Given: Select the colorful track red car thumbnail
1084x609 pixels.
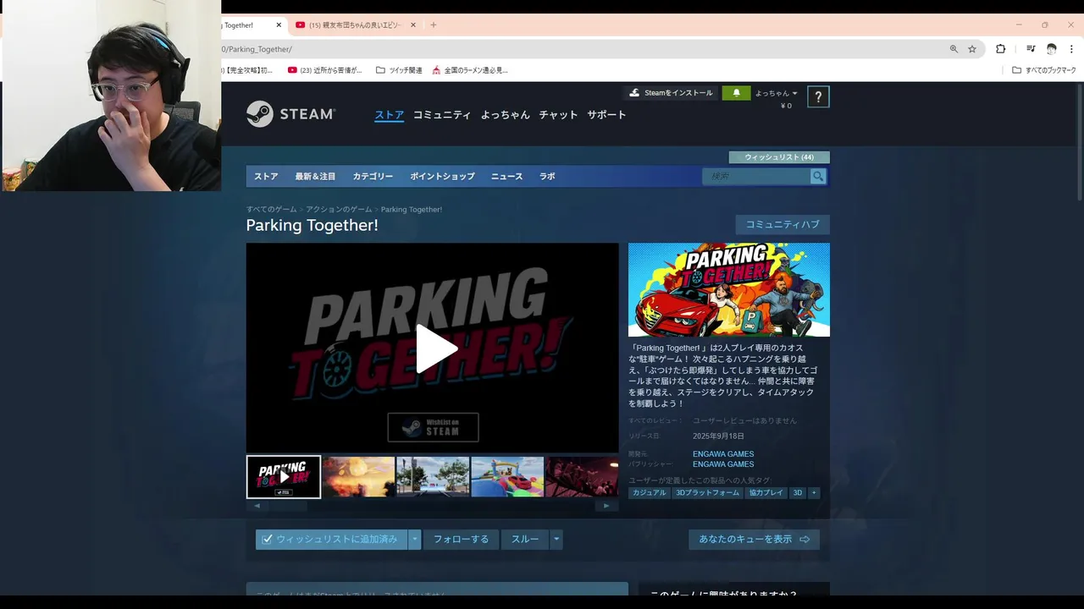Looking at the screenshot, I should click(x=507, y=477).
